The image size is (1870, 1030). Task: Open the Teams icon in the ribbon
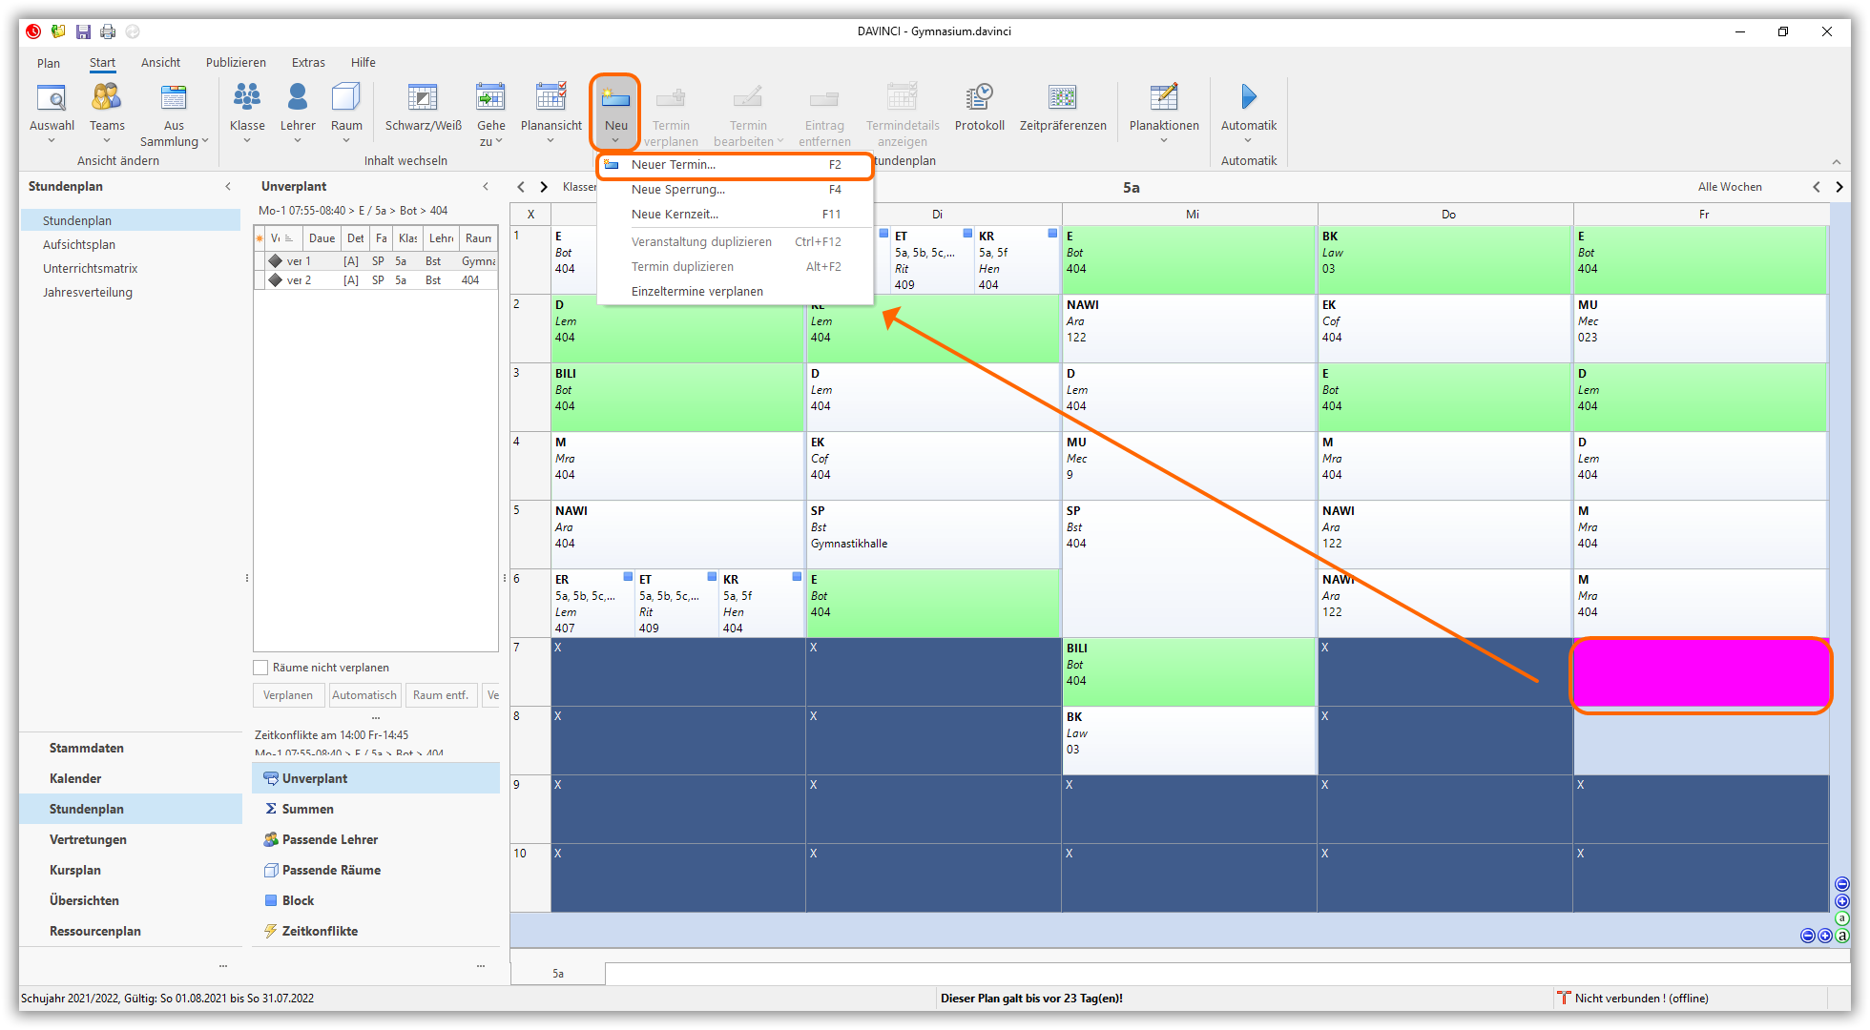point(107,98)
